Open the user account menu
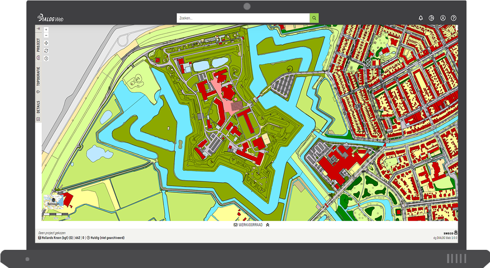Screen dimensions: 490x268 point(443,18)
